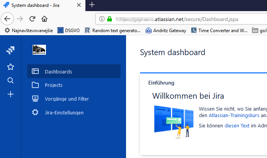Open a new browser tab

point(92,5)
